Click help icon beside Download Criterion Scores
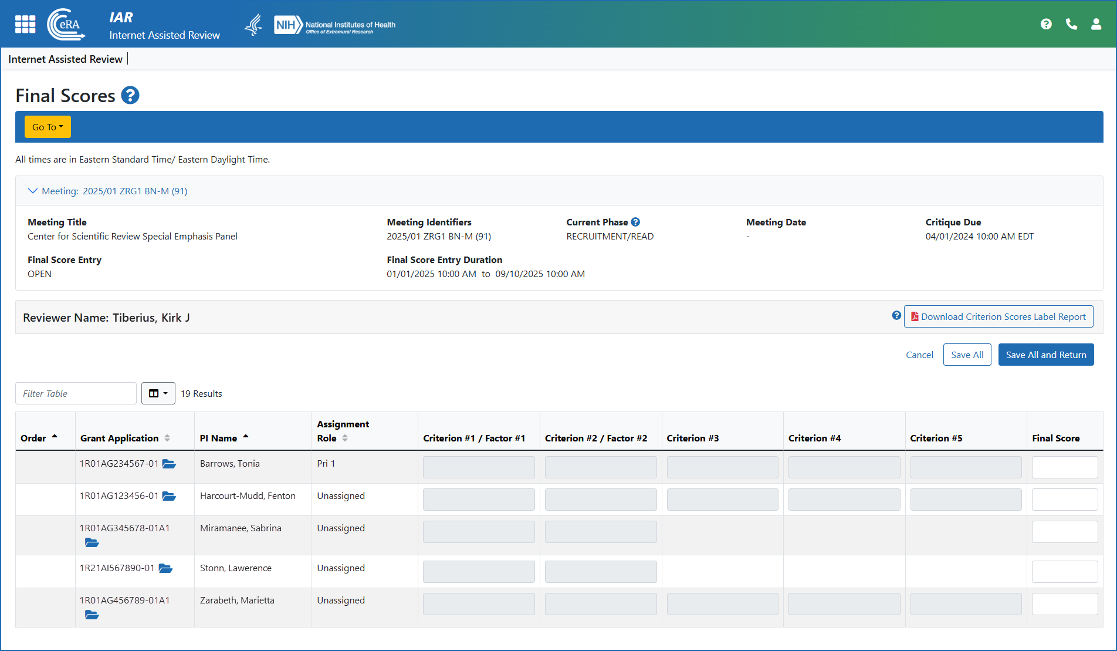The height and width of the screenshot is (651, 1117). coord(896,315)
